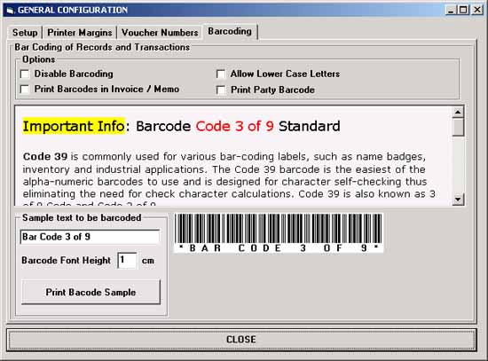Image resolution: width=488 pixels, height=361 pixels.
Task: Toggle Allow Lower Case Letters checkbox
Action: coord(221,75)
